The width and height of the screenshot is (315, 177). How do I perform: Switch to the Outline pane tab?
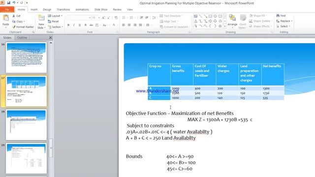pos(22,37)
